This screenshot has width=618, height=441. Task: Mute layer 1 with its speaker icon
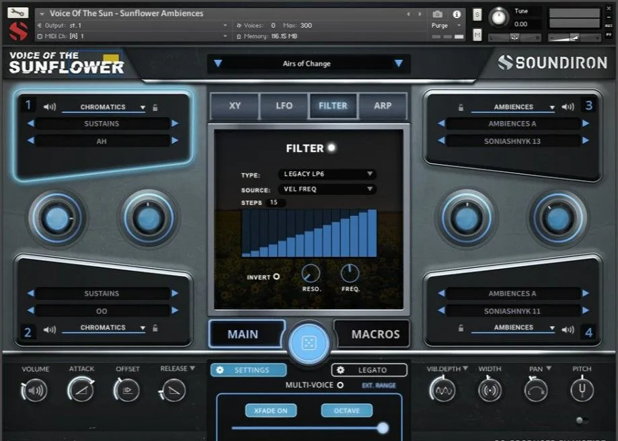coord(50,107)
